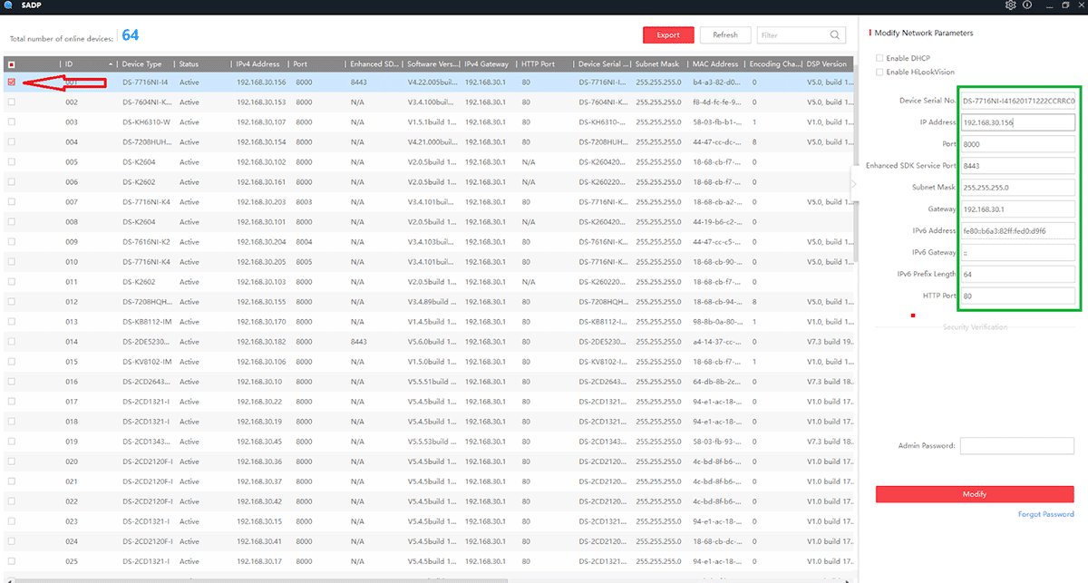Check the checkbox for device 025
Image resolution: width=1088 pixels, height=583 pixels.
coord(11,561)
